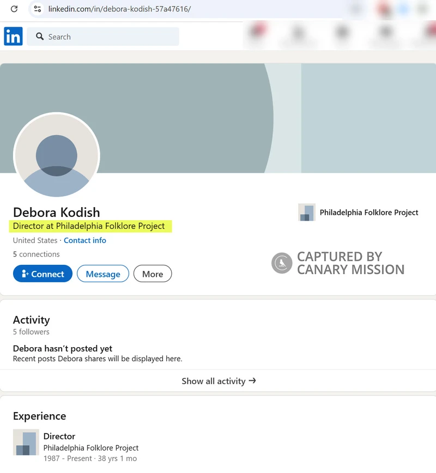
Task: Click the browser address bar URL
Action: [119, 9]
